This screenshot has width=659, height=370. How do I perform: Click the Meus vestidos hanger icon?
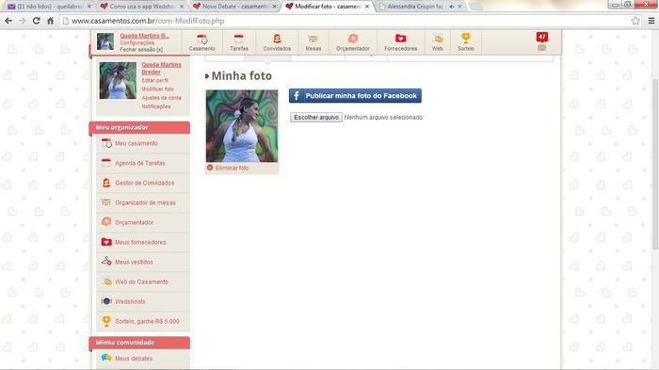pos(106,261)
